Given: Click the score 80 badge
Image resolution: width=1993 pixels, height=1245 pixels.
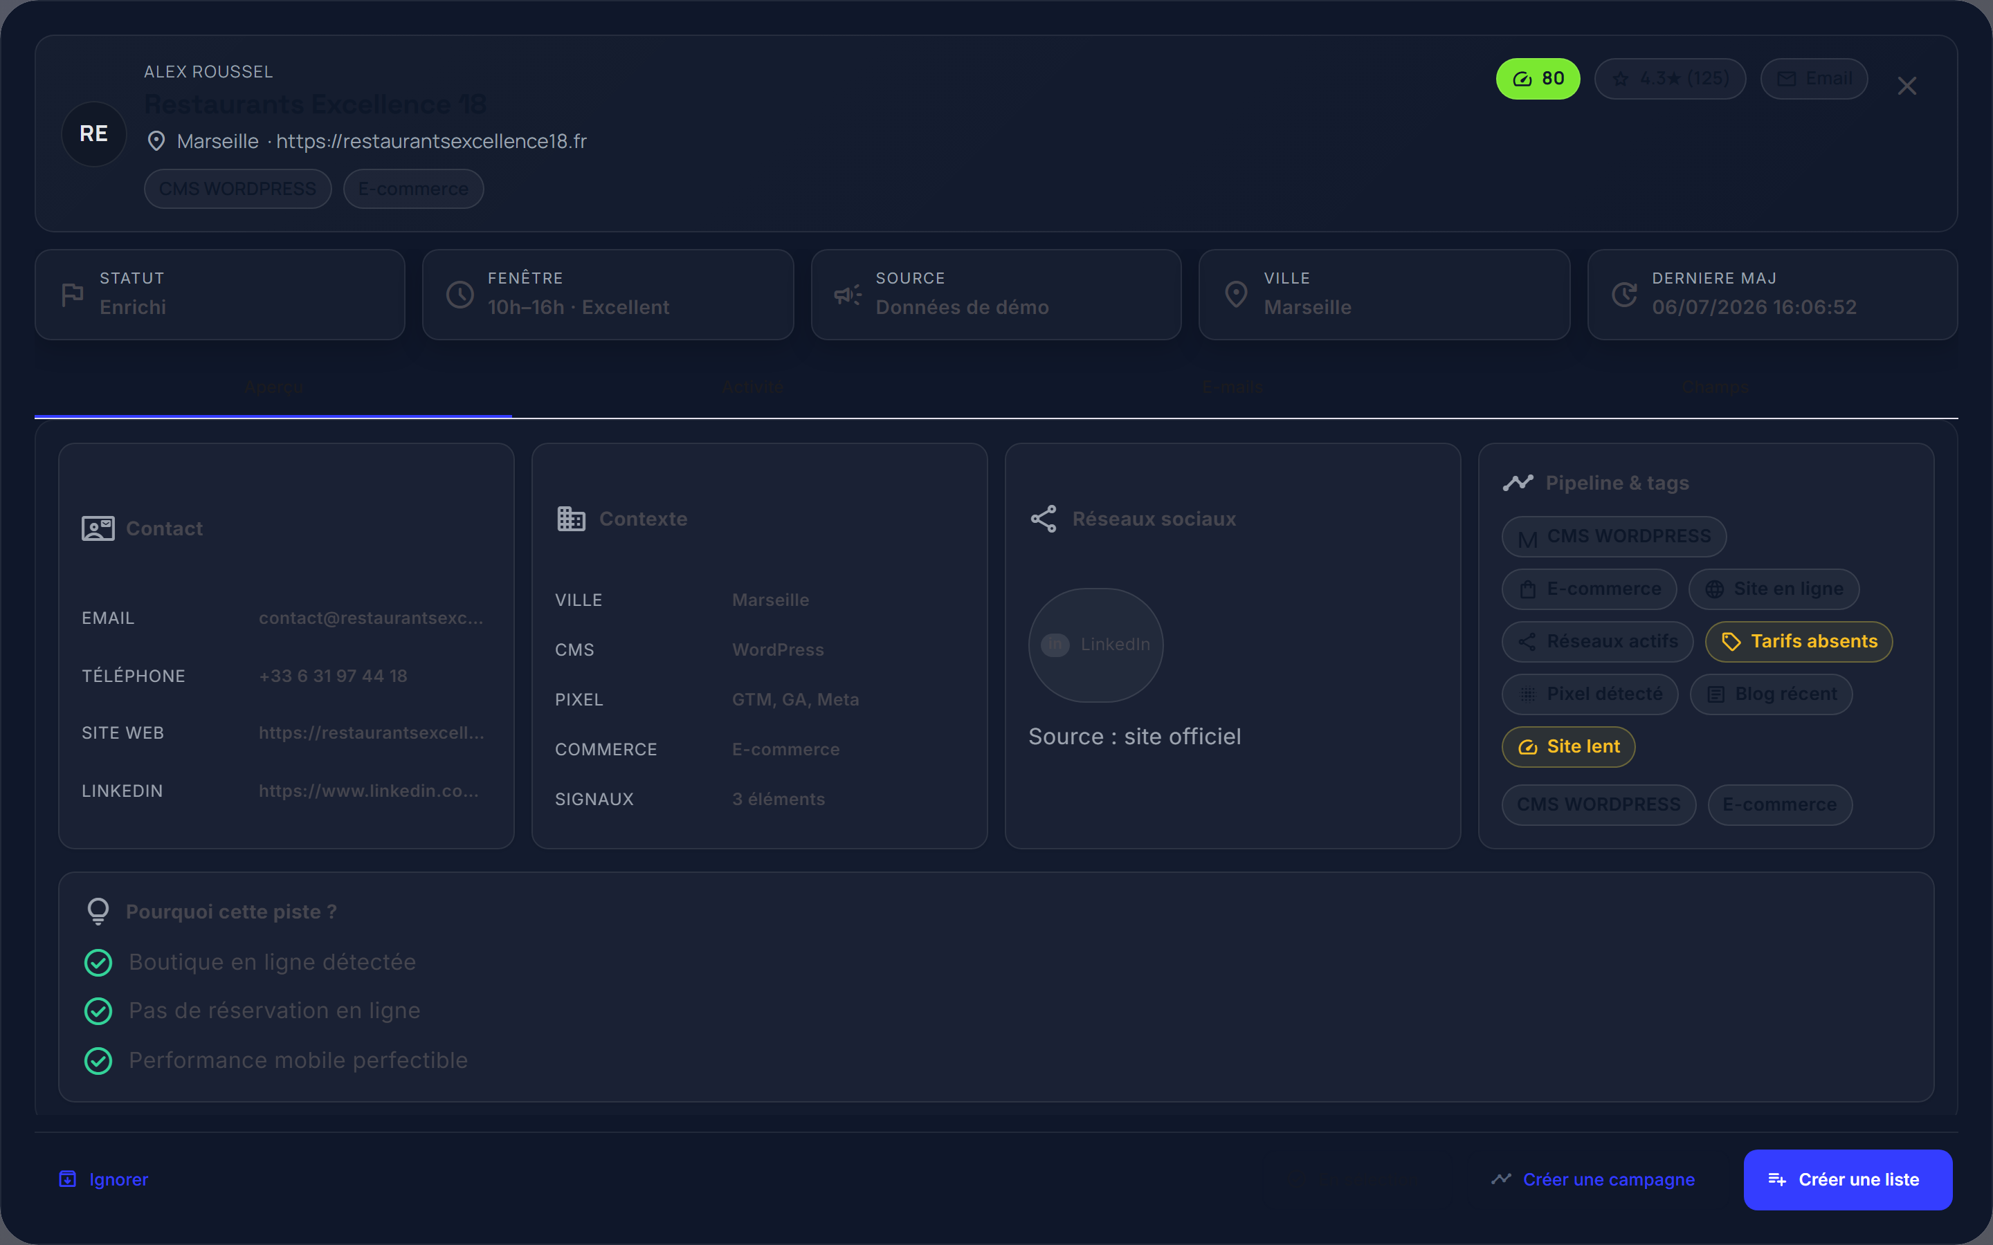Looking at the screenshot, I should click(x=1538, y=78).
